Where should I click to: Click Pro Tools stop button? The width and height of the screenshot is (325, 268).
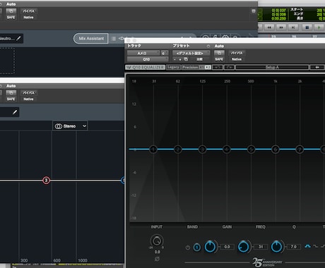[307, 28]
